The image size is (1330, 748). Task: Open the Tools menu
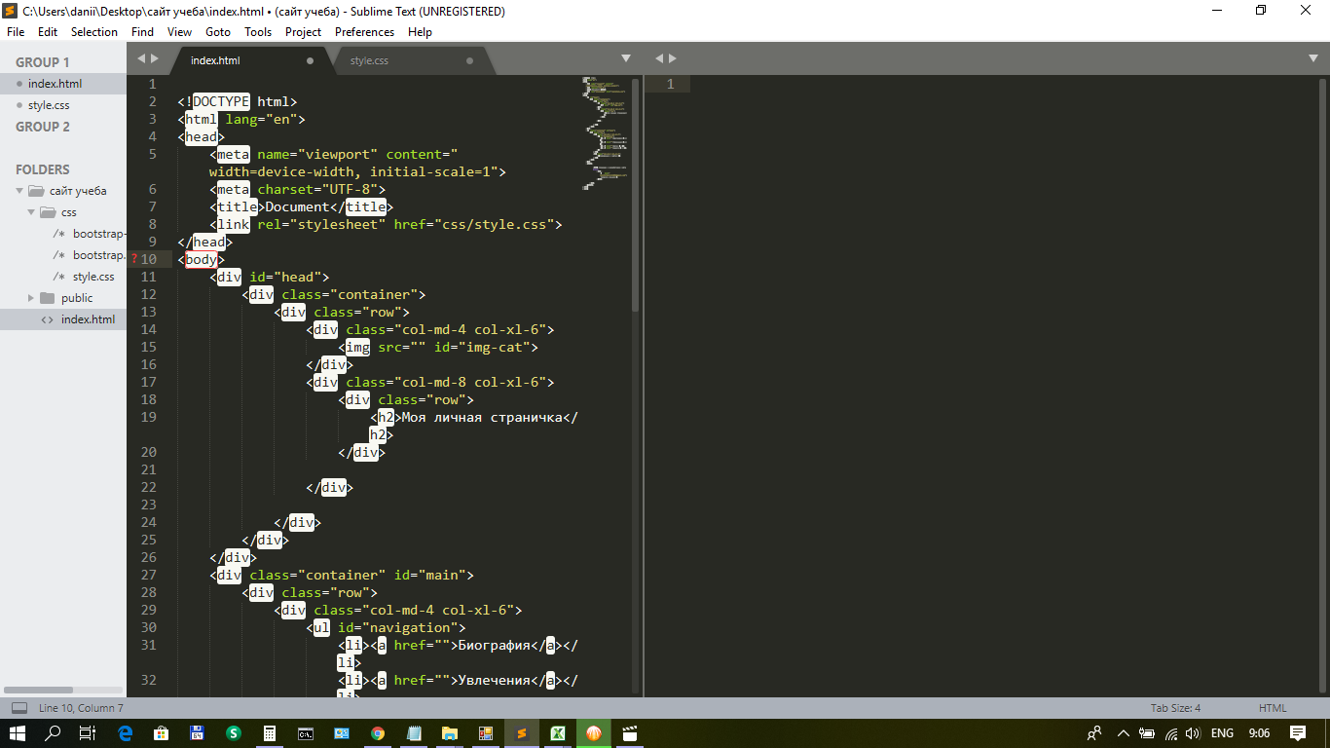pyautogui.click(x=258, y=31)
